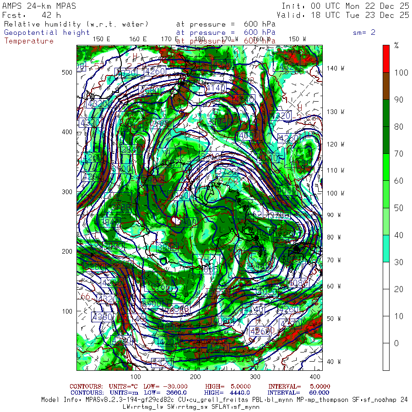Click the blue 'INTERVAL= 60.000' footer text
This screenshot has height=412, width=412.
pos(299,393)
